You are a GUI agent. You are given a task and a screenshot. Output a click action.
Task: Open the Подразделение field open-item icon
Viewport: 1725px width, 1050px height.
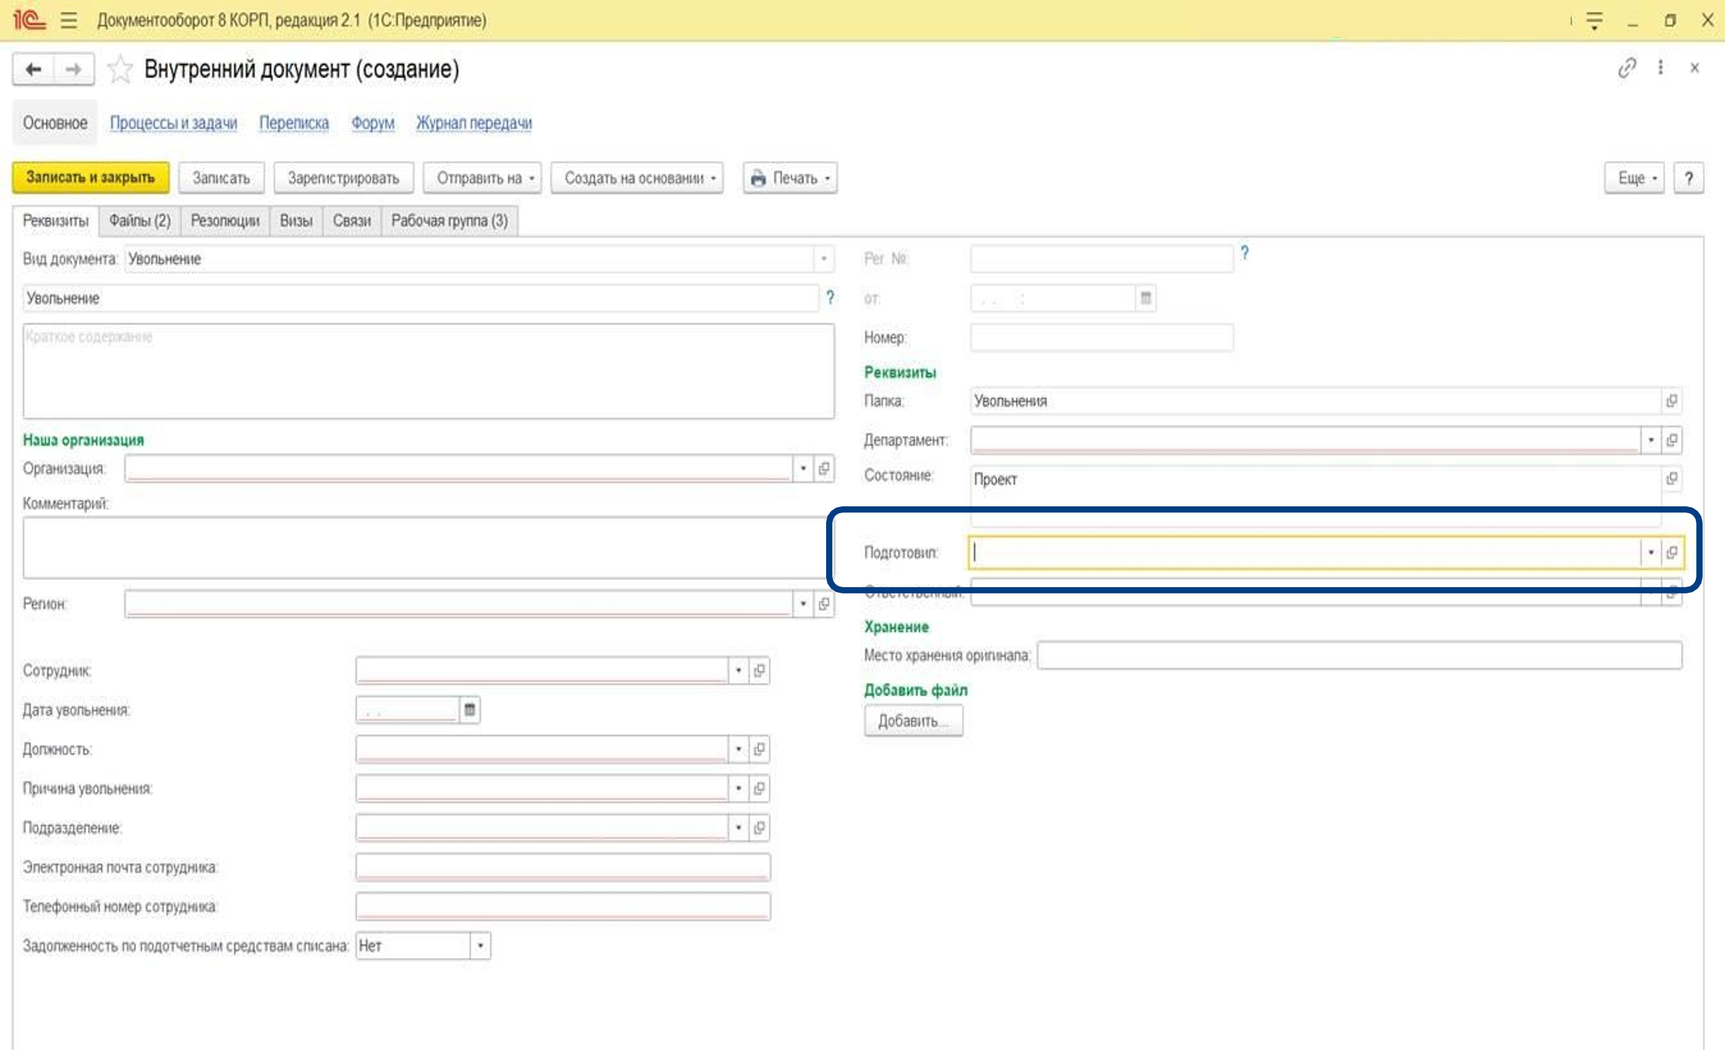[759, 827]
